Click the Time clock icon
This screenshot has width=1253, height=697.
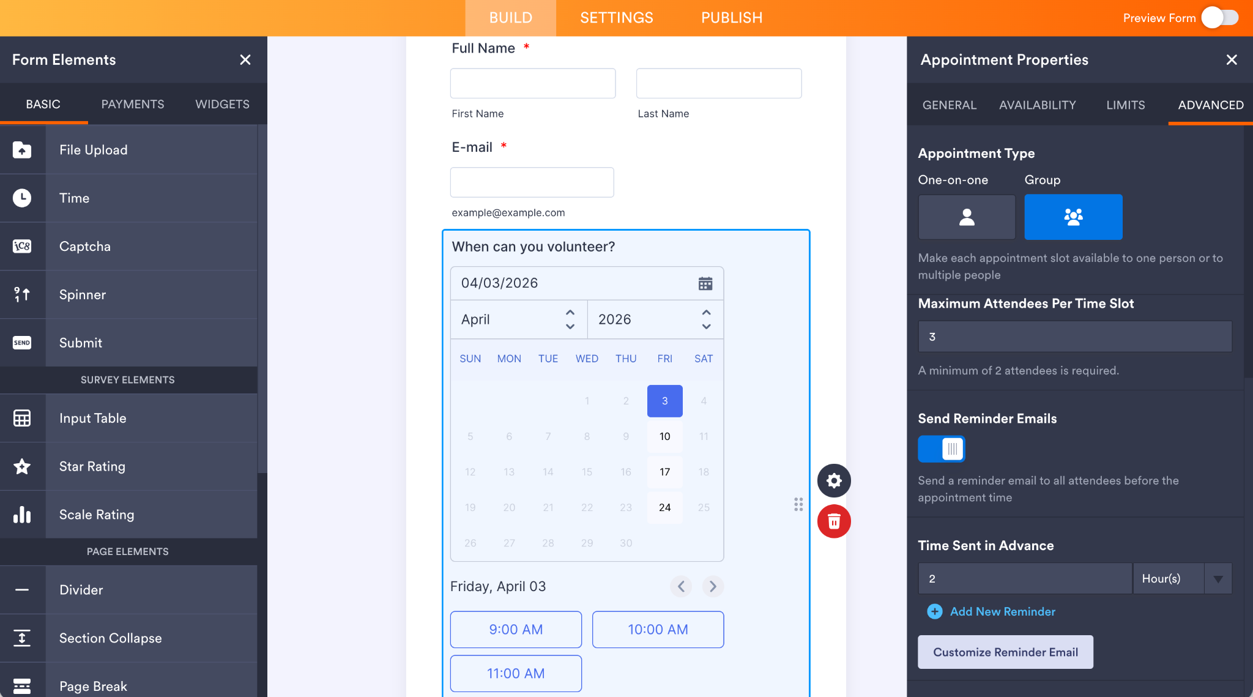(23, 198)
